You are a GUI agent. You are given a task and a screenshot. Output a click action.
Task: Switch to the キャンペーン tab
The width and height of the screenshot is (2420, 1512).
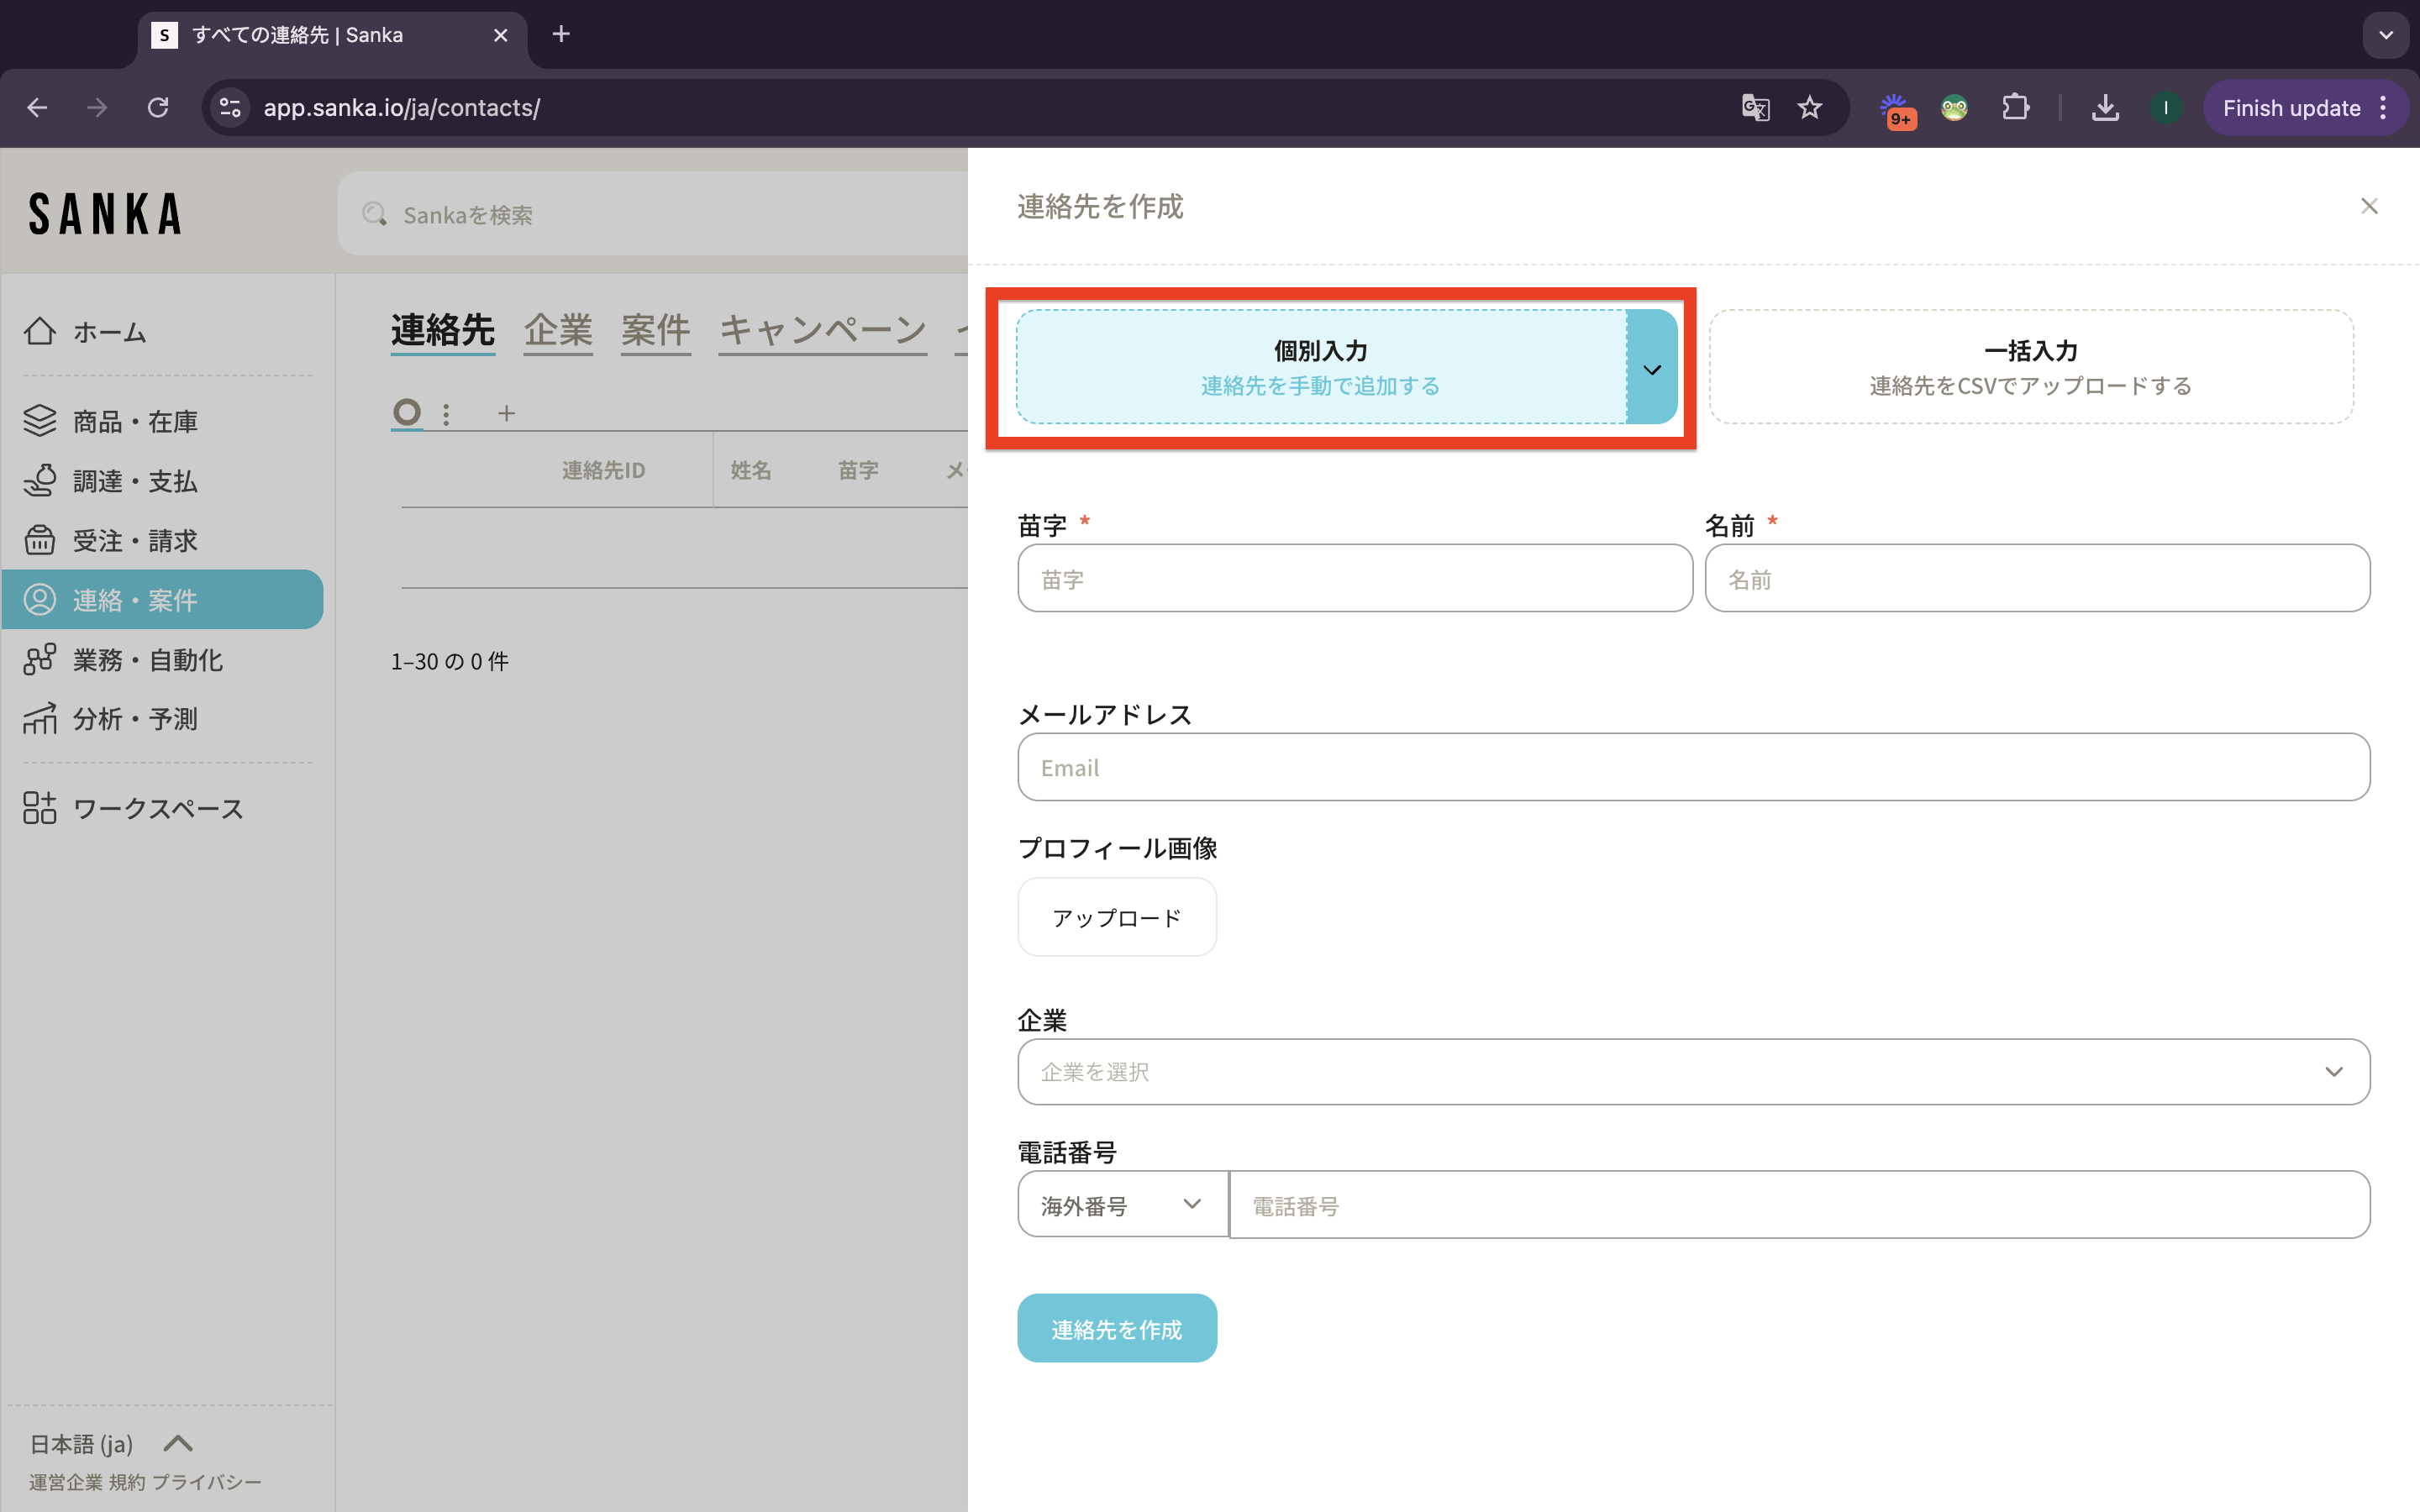822,330
